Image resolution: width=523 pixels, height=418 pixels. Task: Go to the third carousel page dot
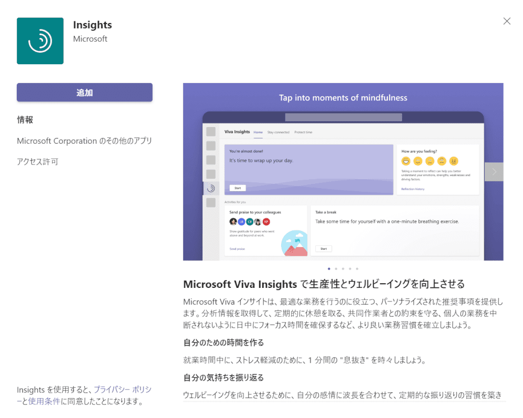coord(343,269)
